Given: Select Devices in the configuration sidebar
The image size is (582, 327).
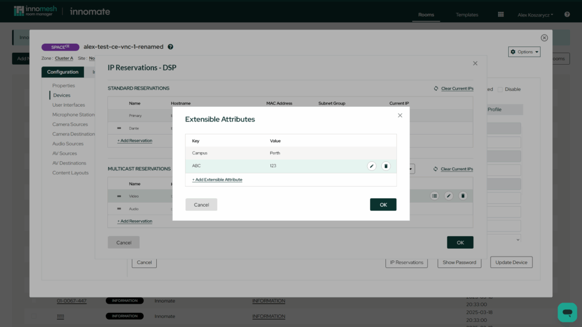Looking at the screenshot, I should (x=62, y=95).
